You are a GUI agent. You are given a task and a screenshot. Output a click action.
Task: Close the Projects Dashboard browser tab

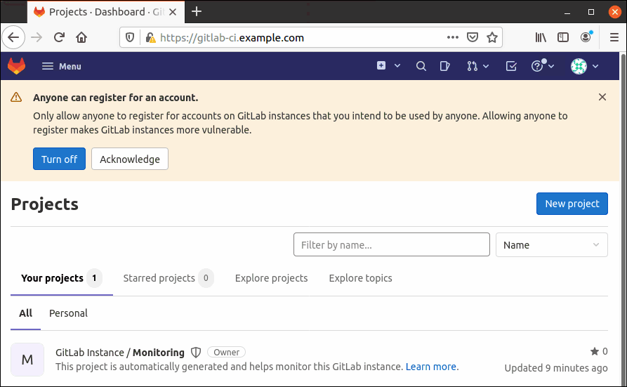pos(173,12)
